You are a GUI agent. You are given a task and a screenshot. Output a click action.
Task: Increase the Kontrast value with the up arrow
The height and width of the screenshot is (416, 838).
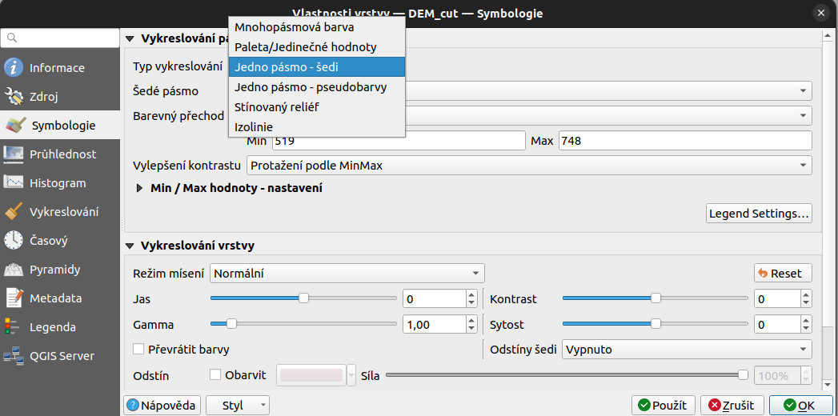click(807, 294)
